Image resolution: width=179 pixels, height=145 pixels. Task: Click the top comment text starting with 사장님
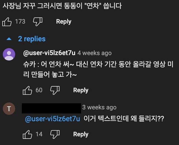(62, 6)
